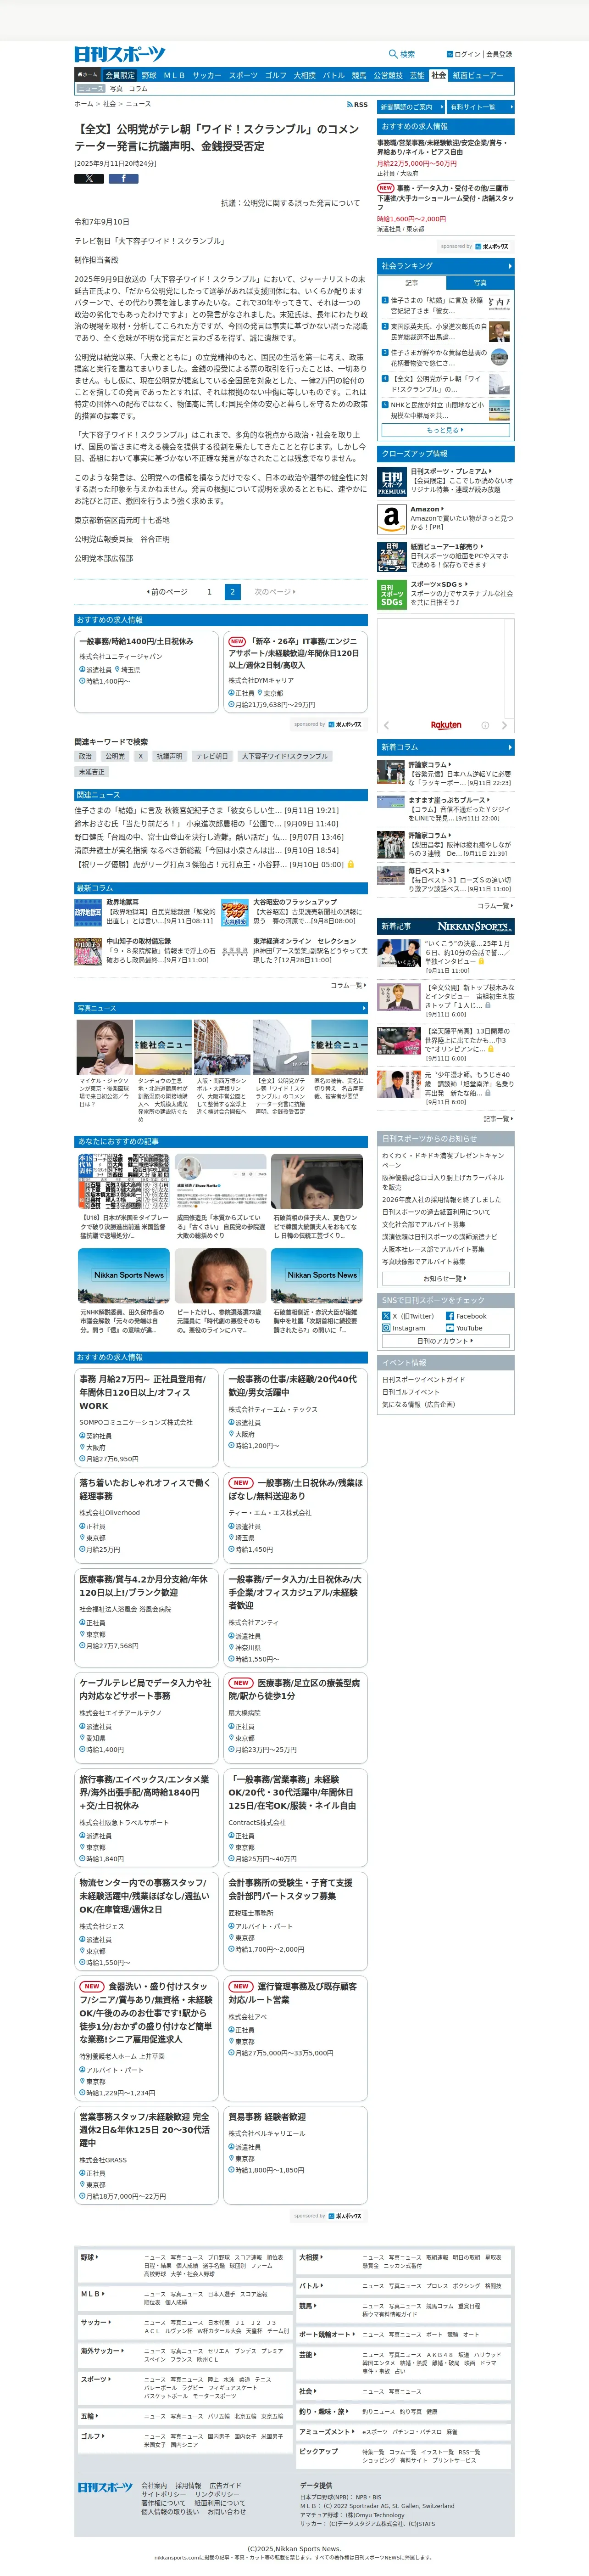Open the サッカー navigation menu
The image size is (589, 2576).
coord(207,75)
